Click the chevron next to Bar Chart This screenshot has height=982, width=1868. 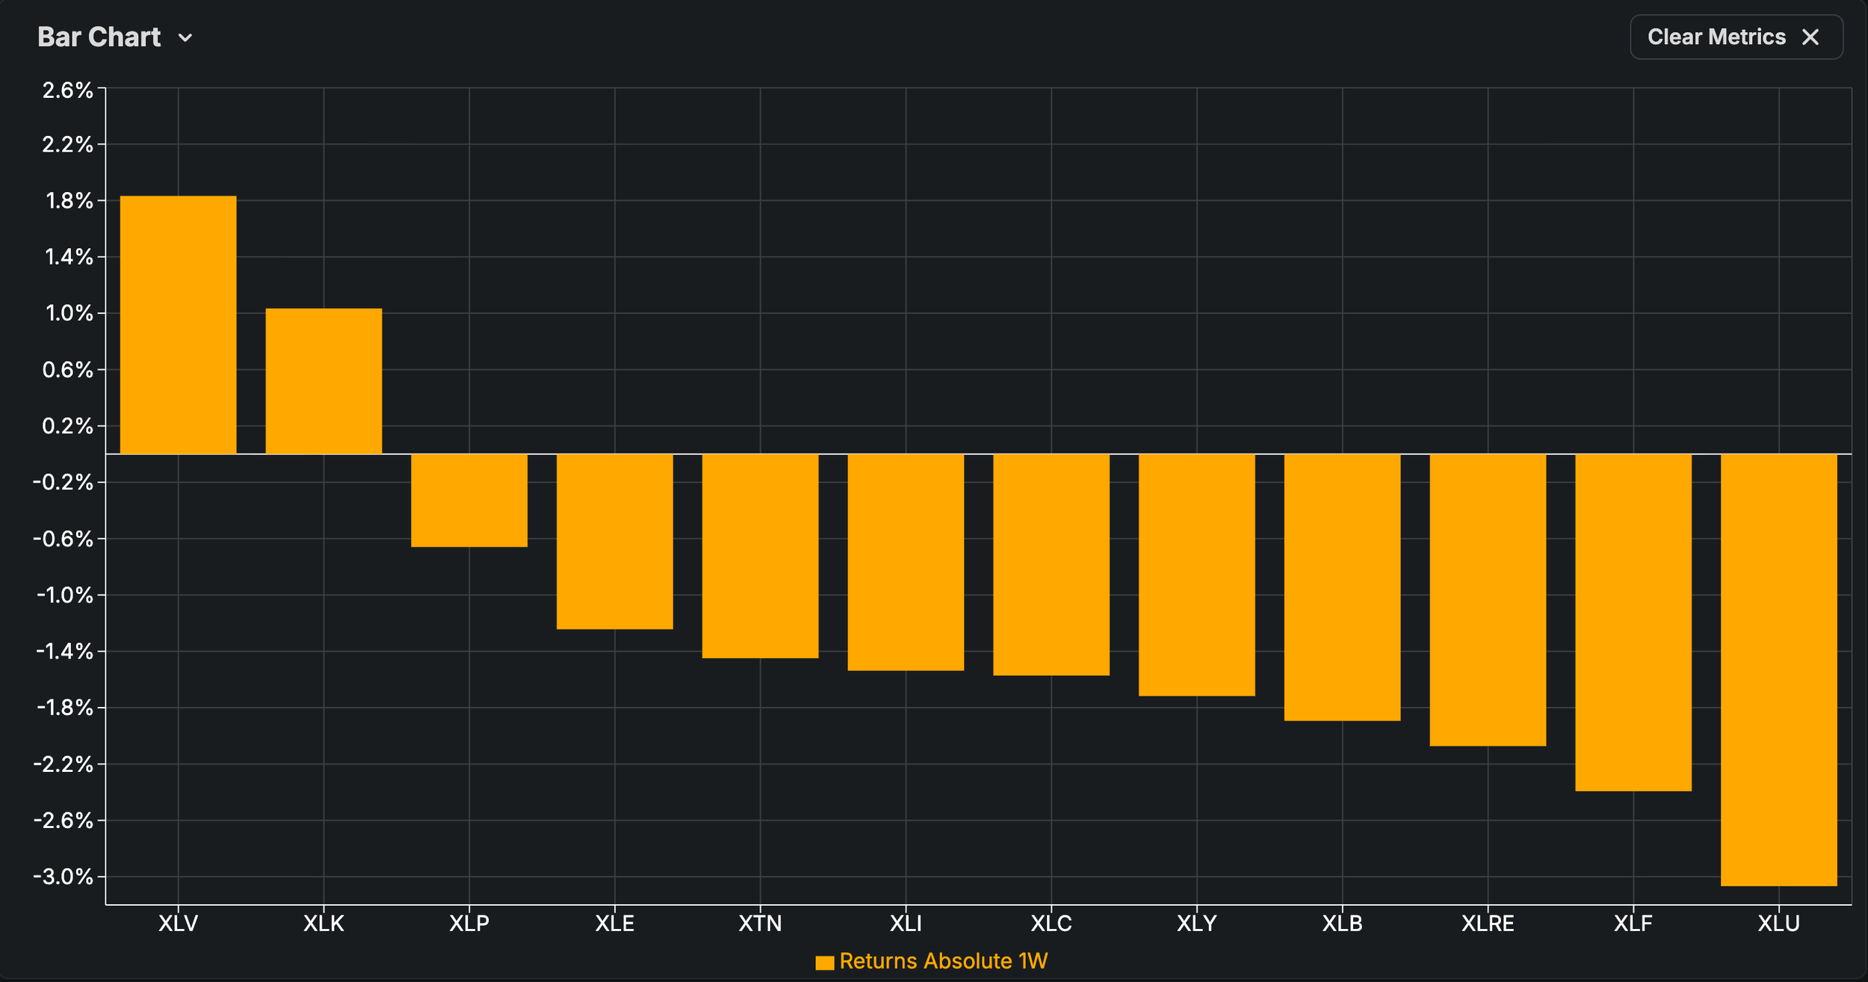[185, 38]
